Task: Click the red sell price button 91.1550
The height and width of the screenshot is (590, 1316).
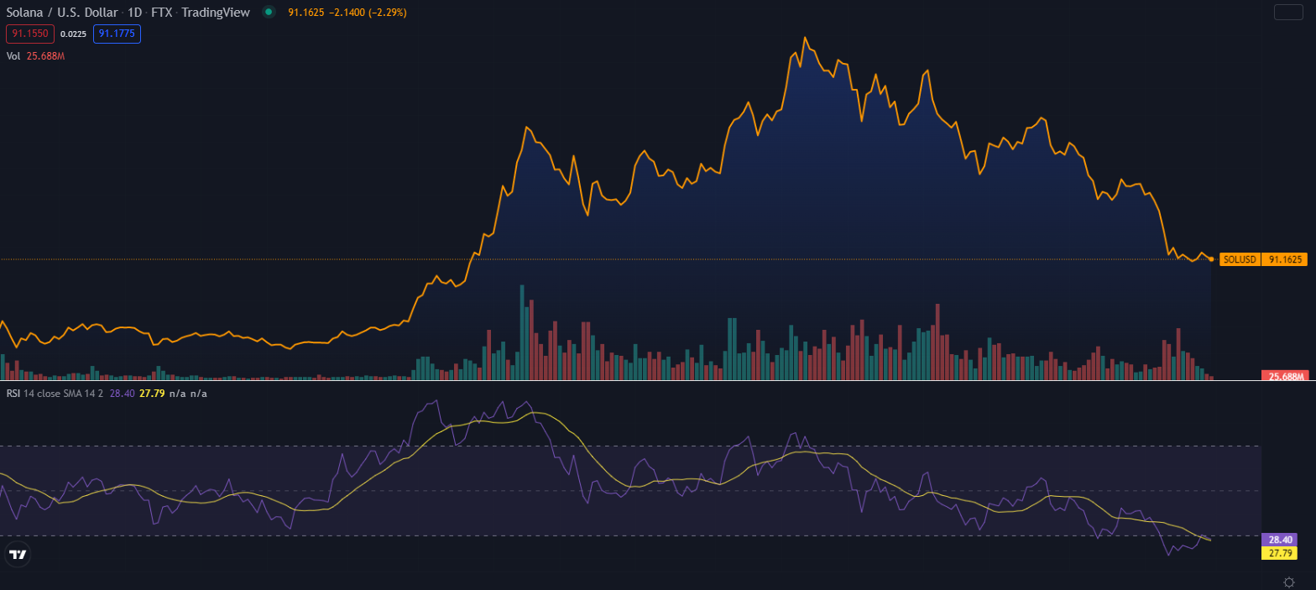Action: coord(30,34)
